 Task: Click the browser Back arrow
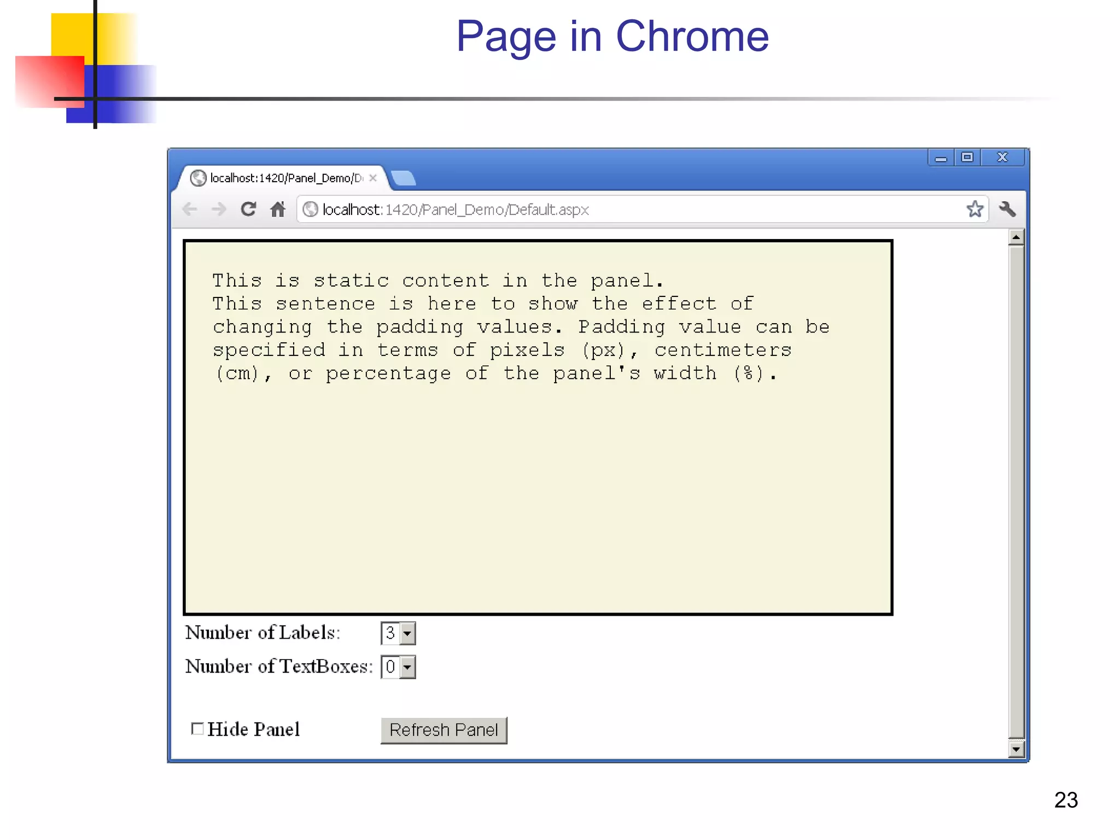pos(190,209)
